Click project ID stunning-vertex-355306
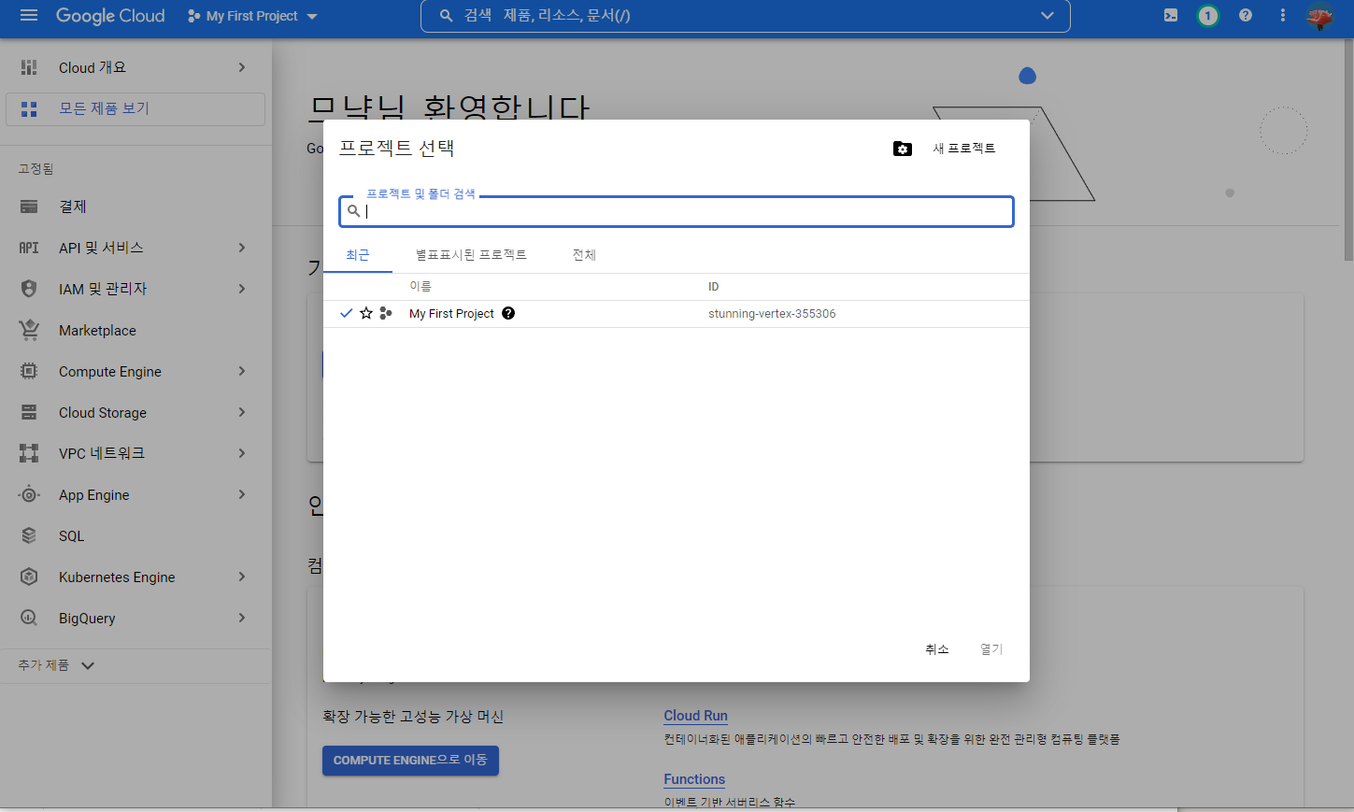This screenshot has height=812, width=1354. tap(772, 314)
